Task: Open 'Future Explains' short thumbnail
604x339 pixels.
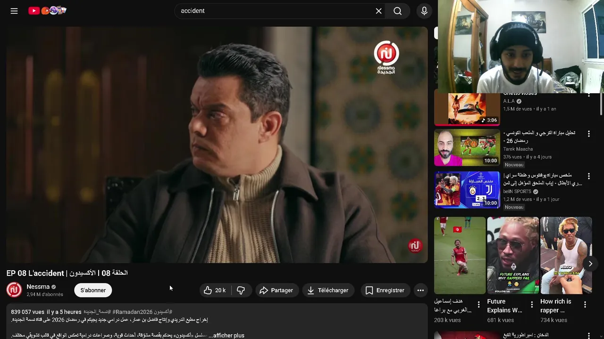Action: tap(513, 256)
